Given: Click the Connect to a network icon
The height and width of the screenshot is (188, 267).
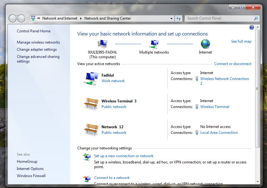Looking at the screenshot, I should (87, 179).
